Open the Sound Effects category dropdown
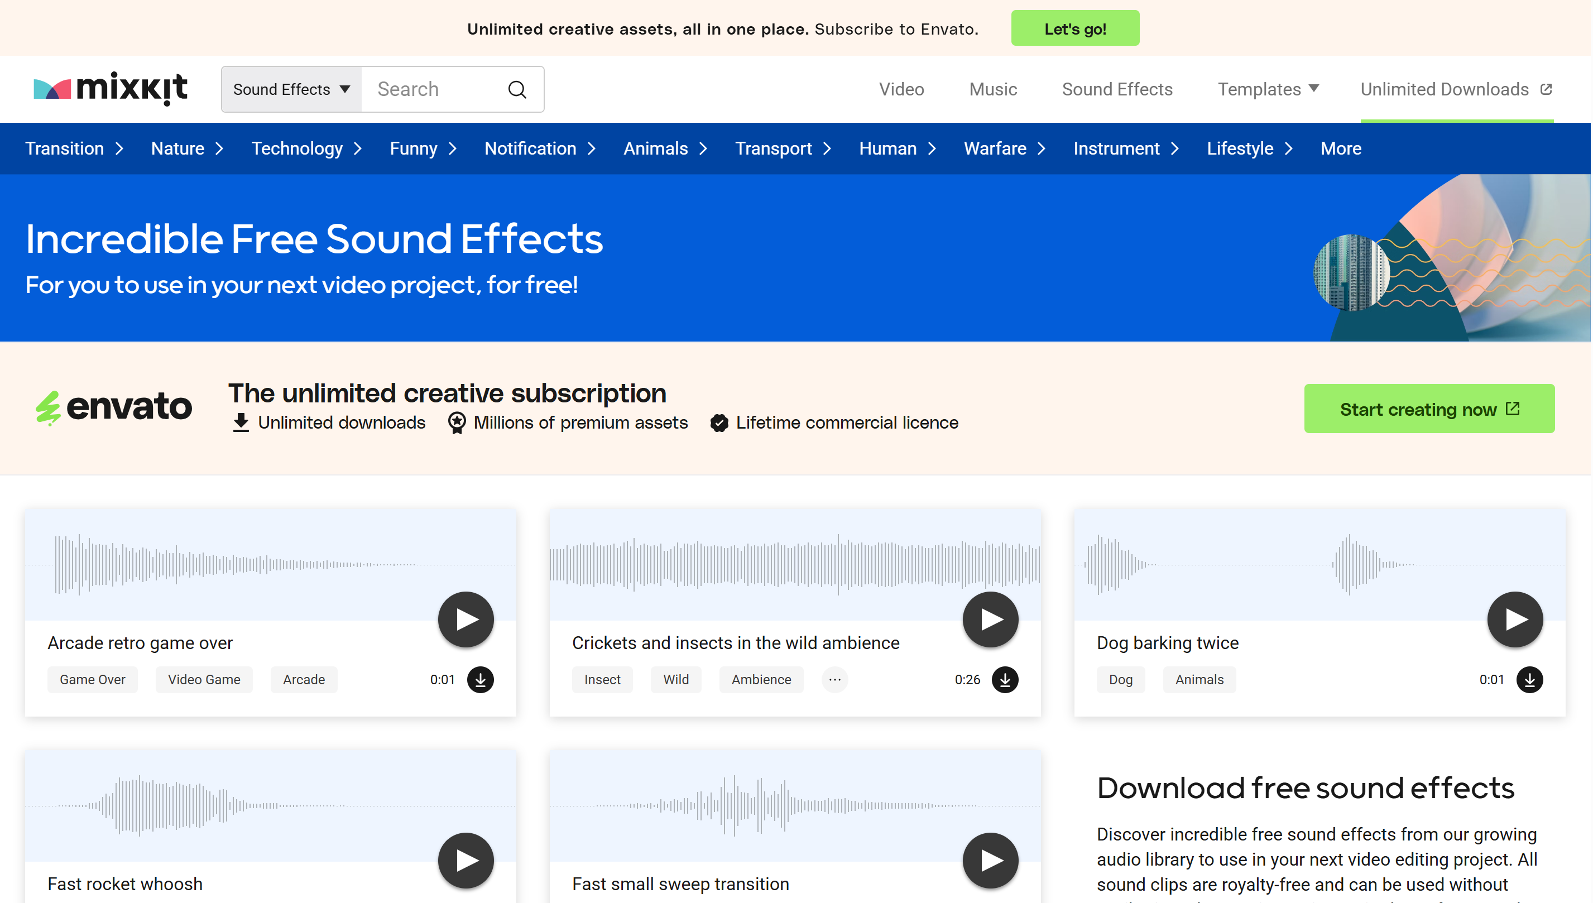Screen dimensions: 1593x903 [290, 89]
